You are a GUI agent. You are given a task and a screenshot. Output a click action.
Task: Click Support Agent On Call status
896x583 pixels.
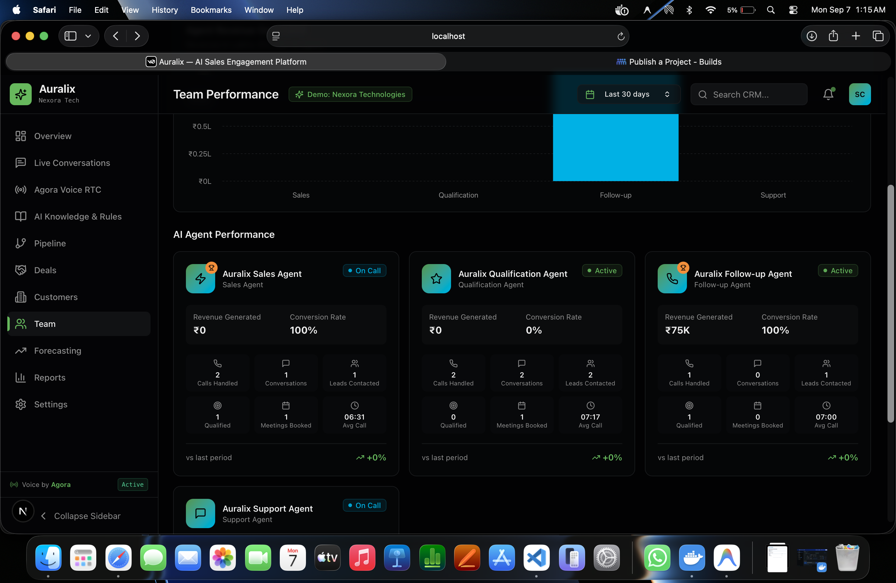click(364, 506)
